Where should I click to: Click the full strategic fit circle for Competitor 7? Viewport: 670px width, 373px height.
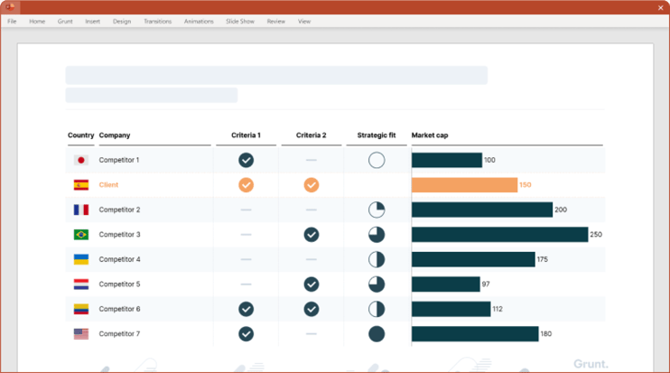point(377,334)
